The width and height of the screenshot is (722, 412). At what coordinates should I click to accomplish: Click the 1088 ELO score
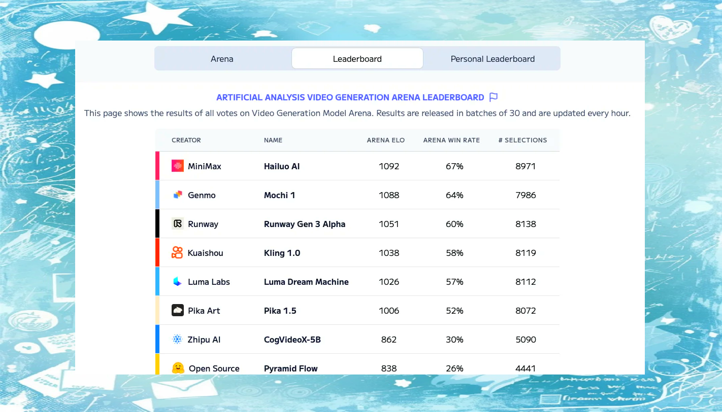pos(389,195)
